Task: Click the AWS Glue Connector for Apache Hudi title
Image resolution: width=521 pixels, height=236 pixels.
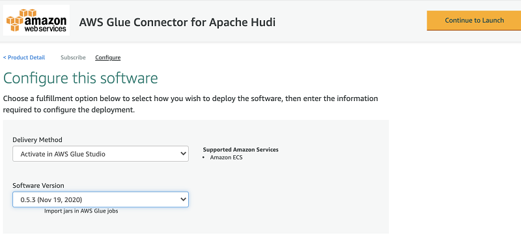Action: click(177, 22)
